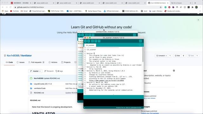Click the '0 tags' link
This screenshot has height=114, width=203.
59,71
